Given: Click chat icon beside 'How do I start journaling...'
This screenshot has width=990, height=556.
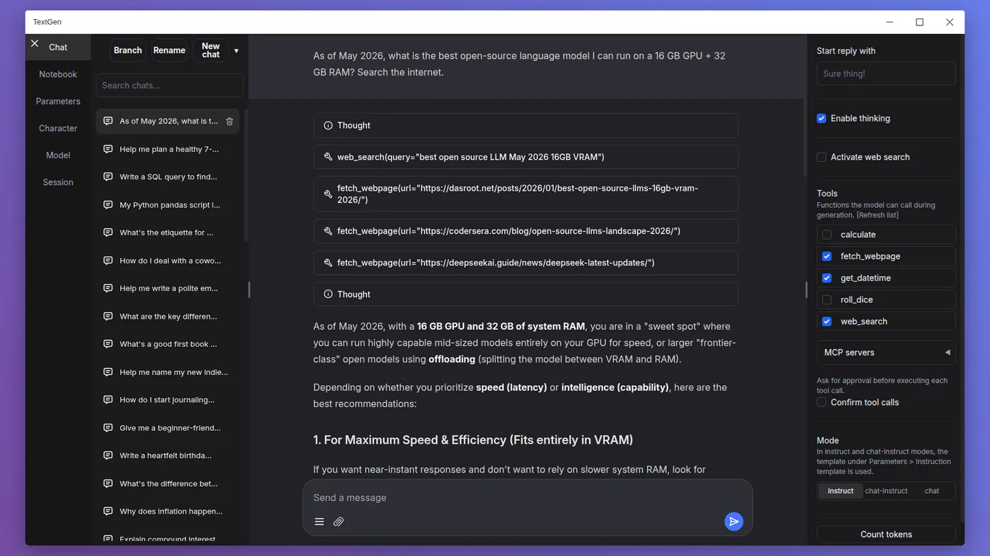Looking at the screenshot, I should click(108, 400).
